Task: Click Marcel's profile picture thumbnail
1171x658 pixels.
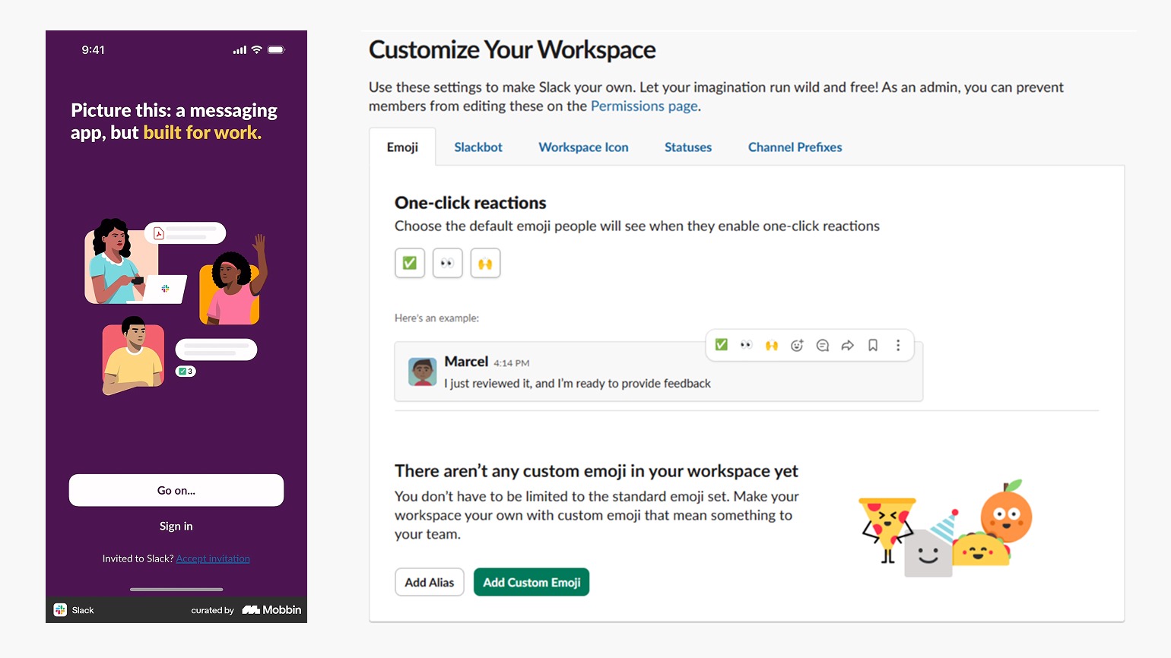Action: pyautogui.click(x=422, y=372)
